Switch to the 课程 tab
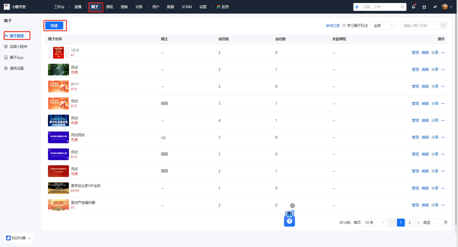The image size is (458, 247). click(110, 7)
